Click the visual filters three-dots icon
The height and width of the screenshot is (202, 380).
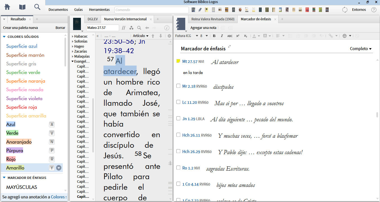tap(131, 28)
